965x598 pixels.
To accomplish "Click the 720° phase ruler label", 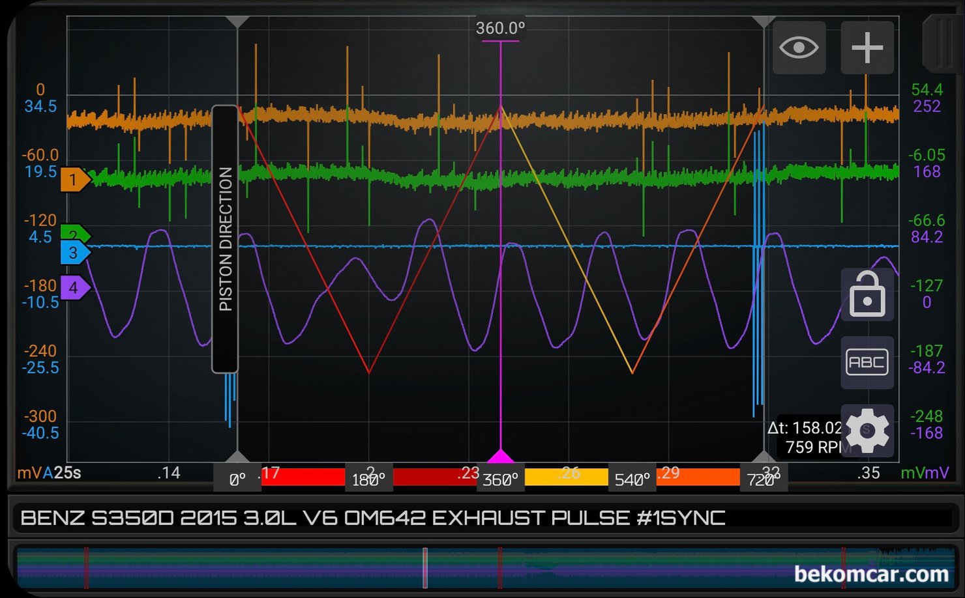I will pyautogui.click(x=764, y=480).
